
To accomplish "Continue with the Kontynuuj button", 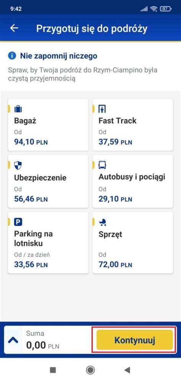I will (x=135, y=340).
